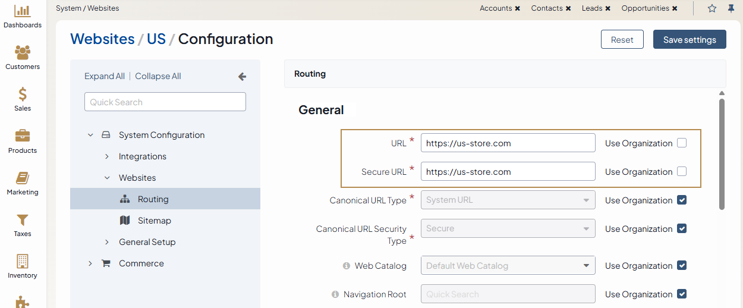Open the Marketing book icon
This screenshot has width=743, height=308.
pos(23,178)
